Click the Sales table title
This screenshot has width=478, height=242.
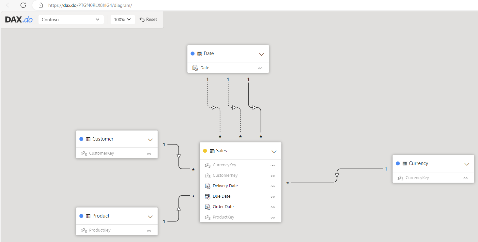tap(222, 151)
